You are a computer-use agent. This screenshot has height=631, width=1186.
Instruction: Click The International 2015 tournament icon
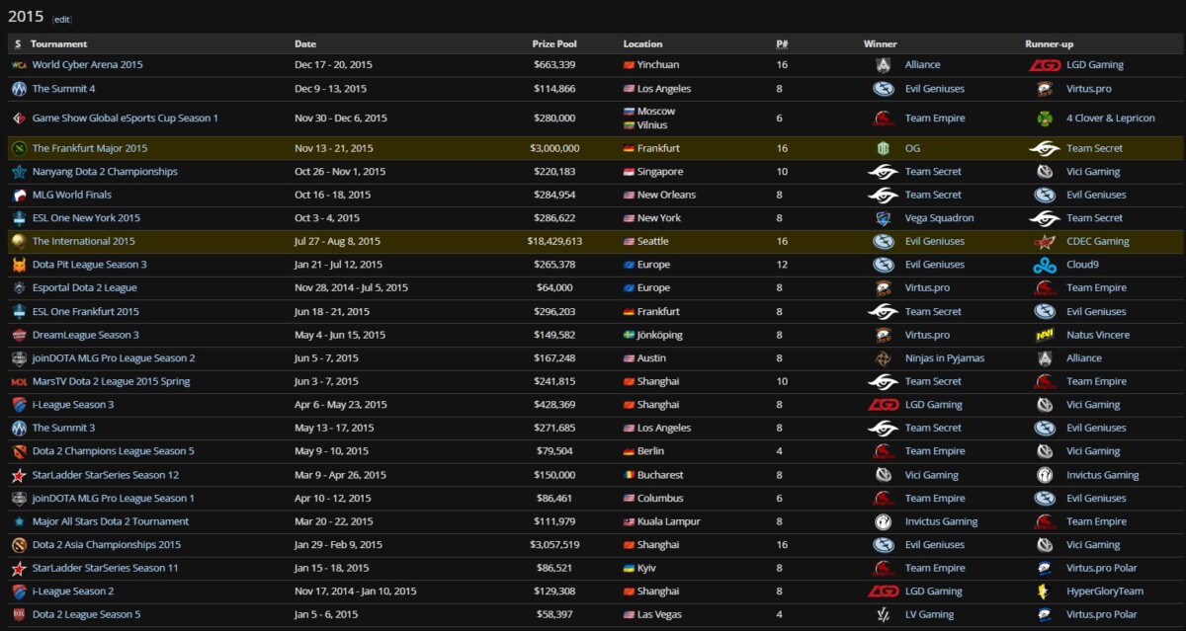[19, 241]
